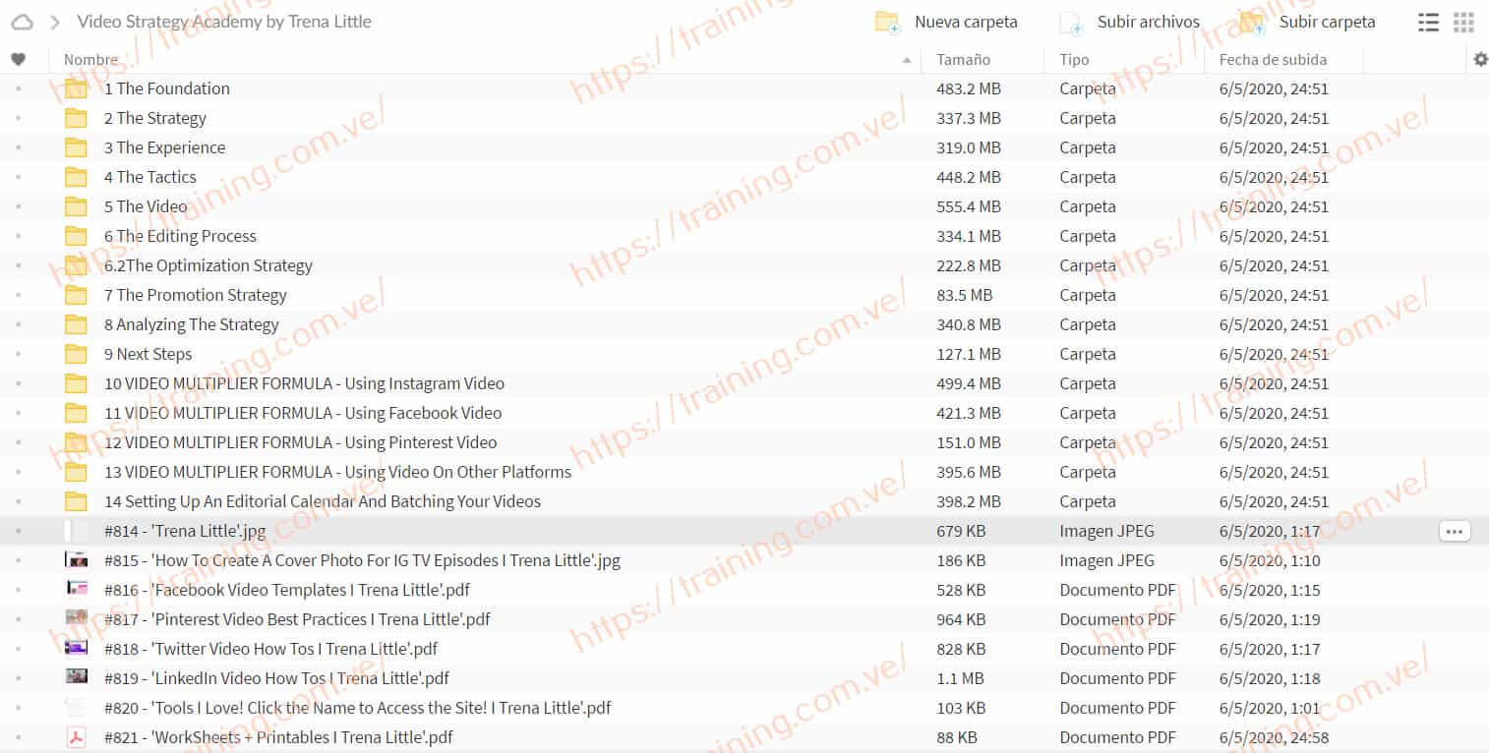Open breadcrumb 'Video Strategy Academy by Trena Little'
Viewport: 1489px width, 753px height.
(224, 22)
